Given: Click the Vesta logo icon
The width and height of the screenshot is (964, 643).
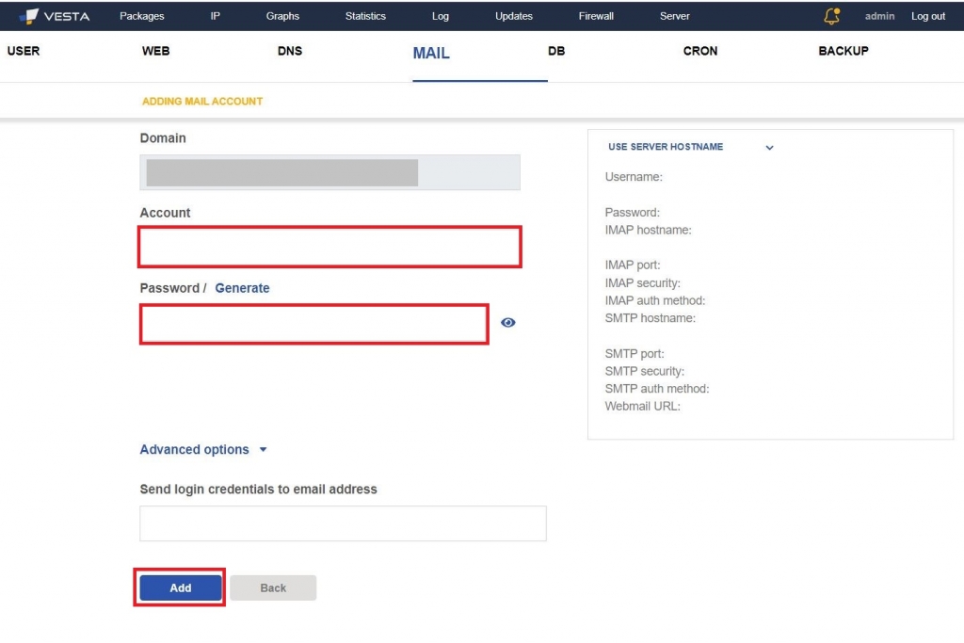Looking at the screenshot, I should pos(29,16).
